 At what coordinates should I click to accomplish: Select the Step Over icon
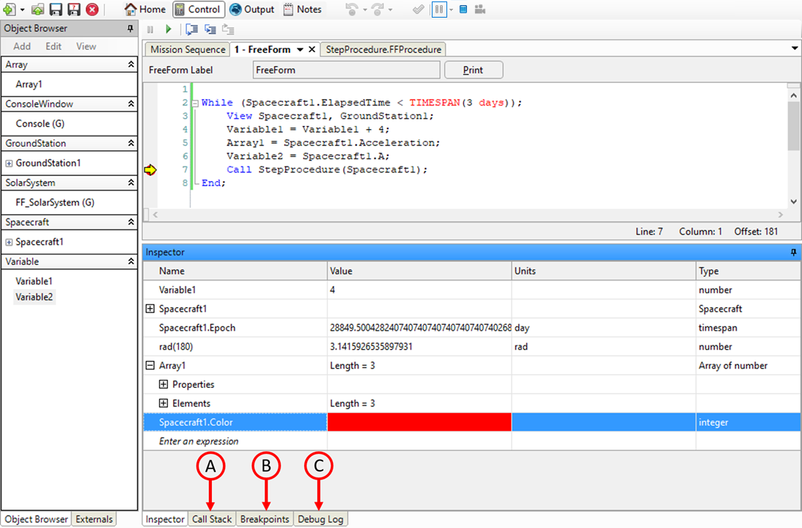pos(210,29)
